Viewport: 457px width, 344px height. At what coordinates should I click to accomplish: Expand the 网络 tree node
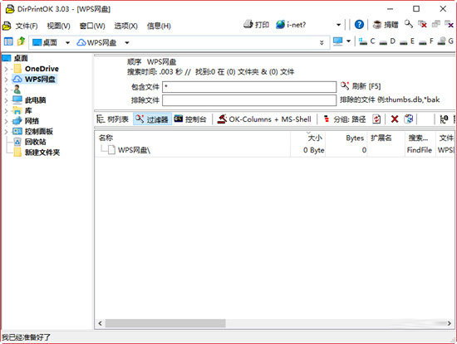coord(6,121)
